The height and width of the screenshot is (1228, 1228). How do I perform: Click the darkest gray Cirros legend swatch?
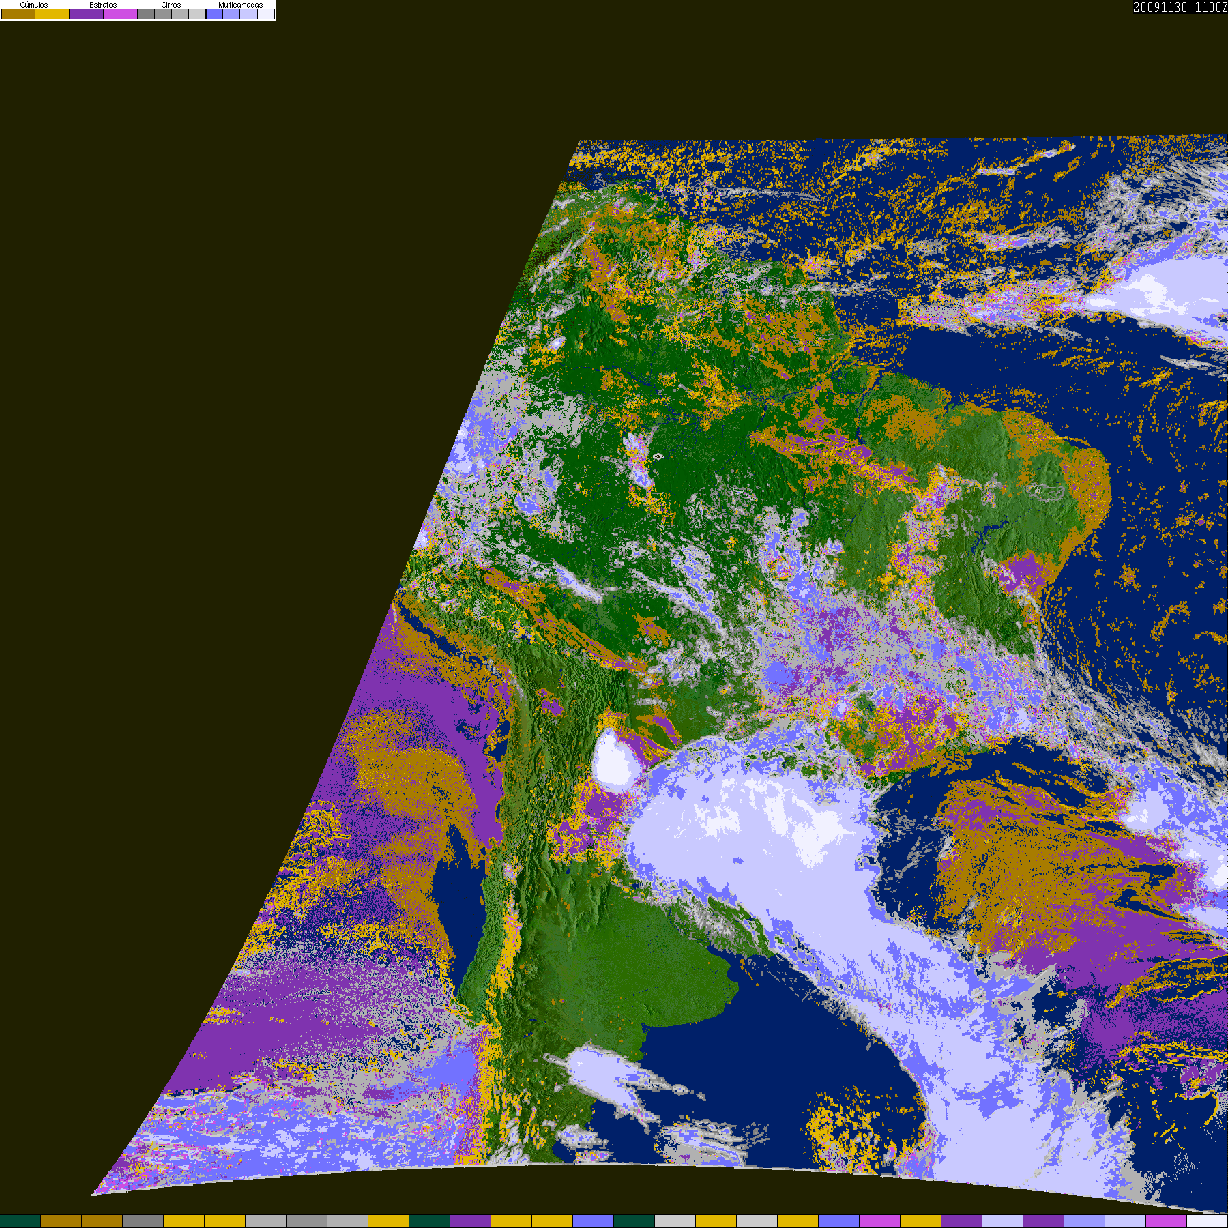coord(147,14)
